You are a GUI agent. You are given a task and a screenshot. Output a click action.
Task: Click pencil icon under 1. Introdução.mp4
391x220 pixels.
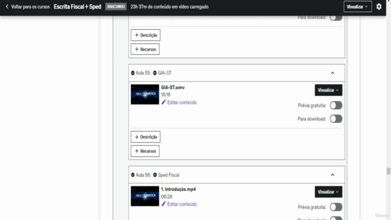[164, 204]
